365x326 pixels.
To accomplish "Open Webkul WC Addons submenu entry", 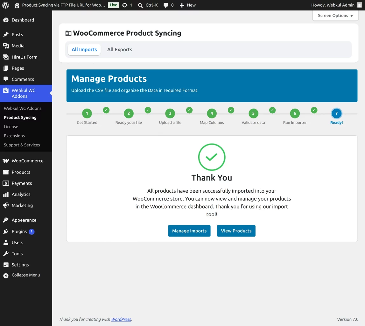I will point(23,108).
